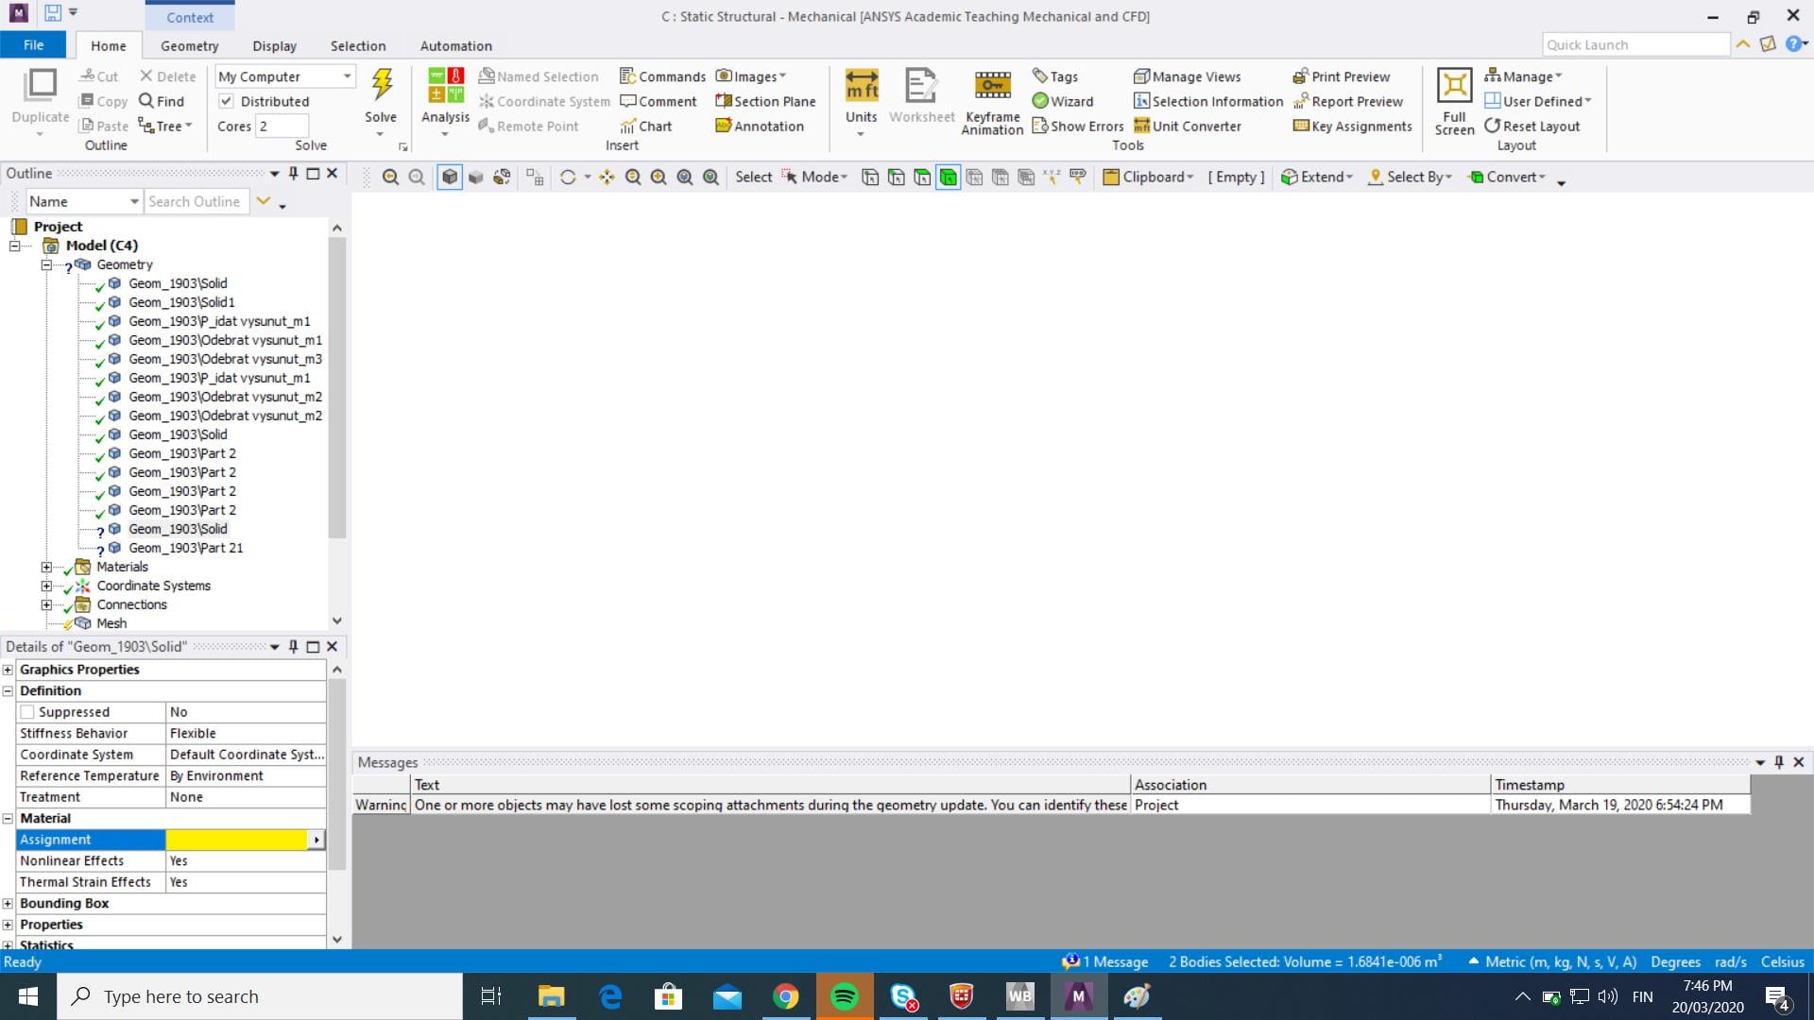Click the yellow material Assignment field
Image resolution: width=1814 pixels, height=1020 pixels.
[237, 840]
